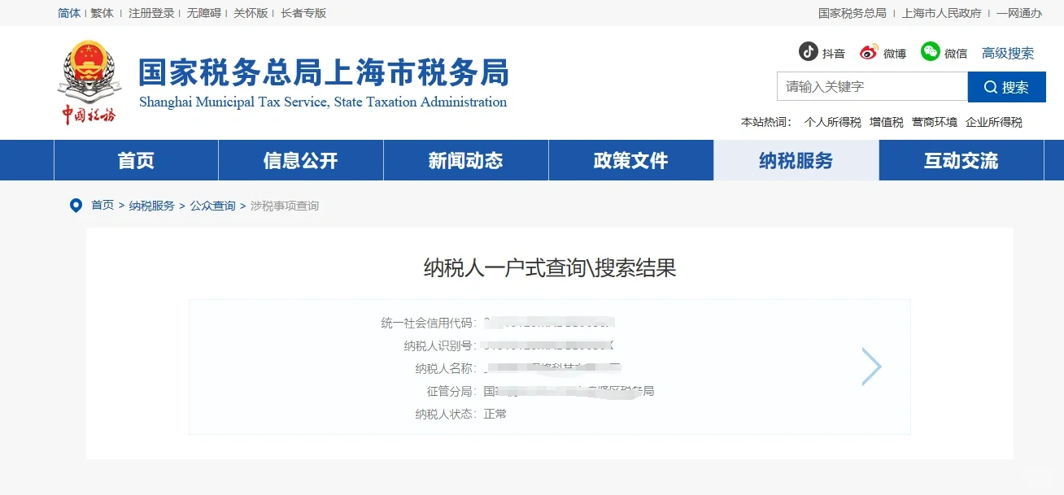Switch to the 纳税服务 tab
Viewport: 1064px width, 495px height.
pyautogui.click(x=796, y=160)
